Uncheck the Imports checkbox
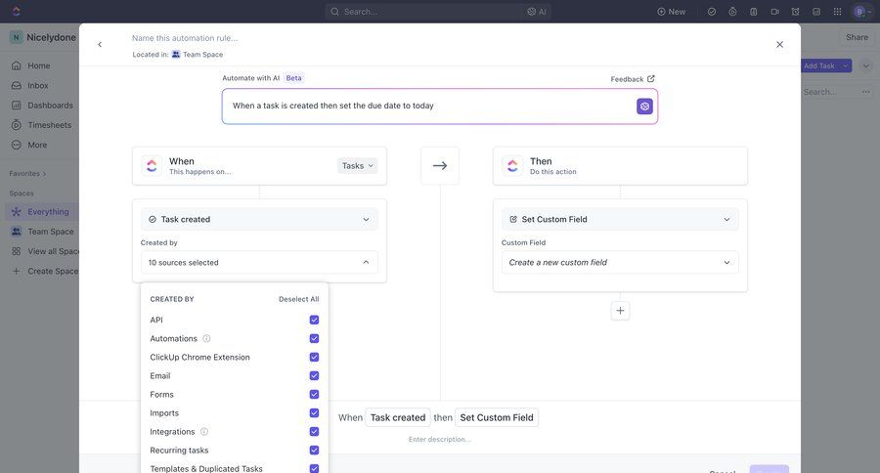880x473 pixels. tap(314, 412)
